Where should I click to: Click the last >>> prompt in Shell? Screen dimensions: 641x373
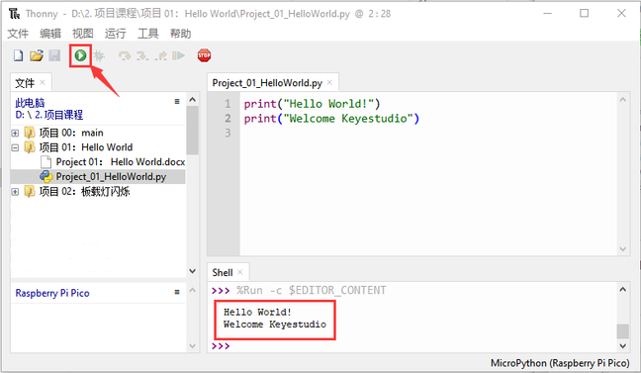click(221, 346)
